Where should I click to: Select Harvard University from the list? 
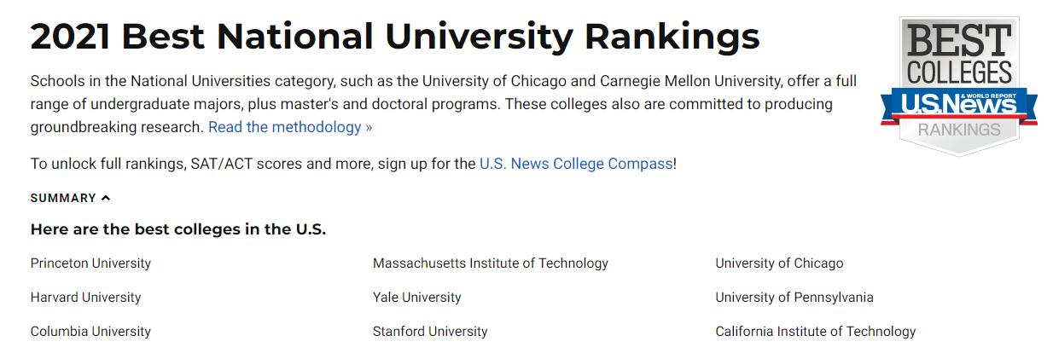point(85,298)
